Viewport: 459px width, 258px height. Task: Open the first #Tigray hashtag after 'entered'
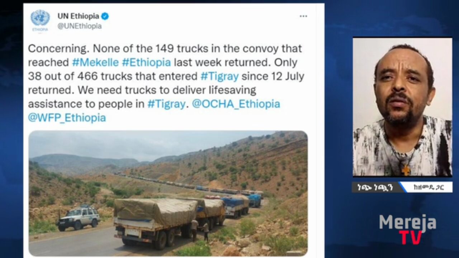tap(219, 76)
